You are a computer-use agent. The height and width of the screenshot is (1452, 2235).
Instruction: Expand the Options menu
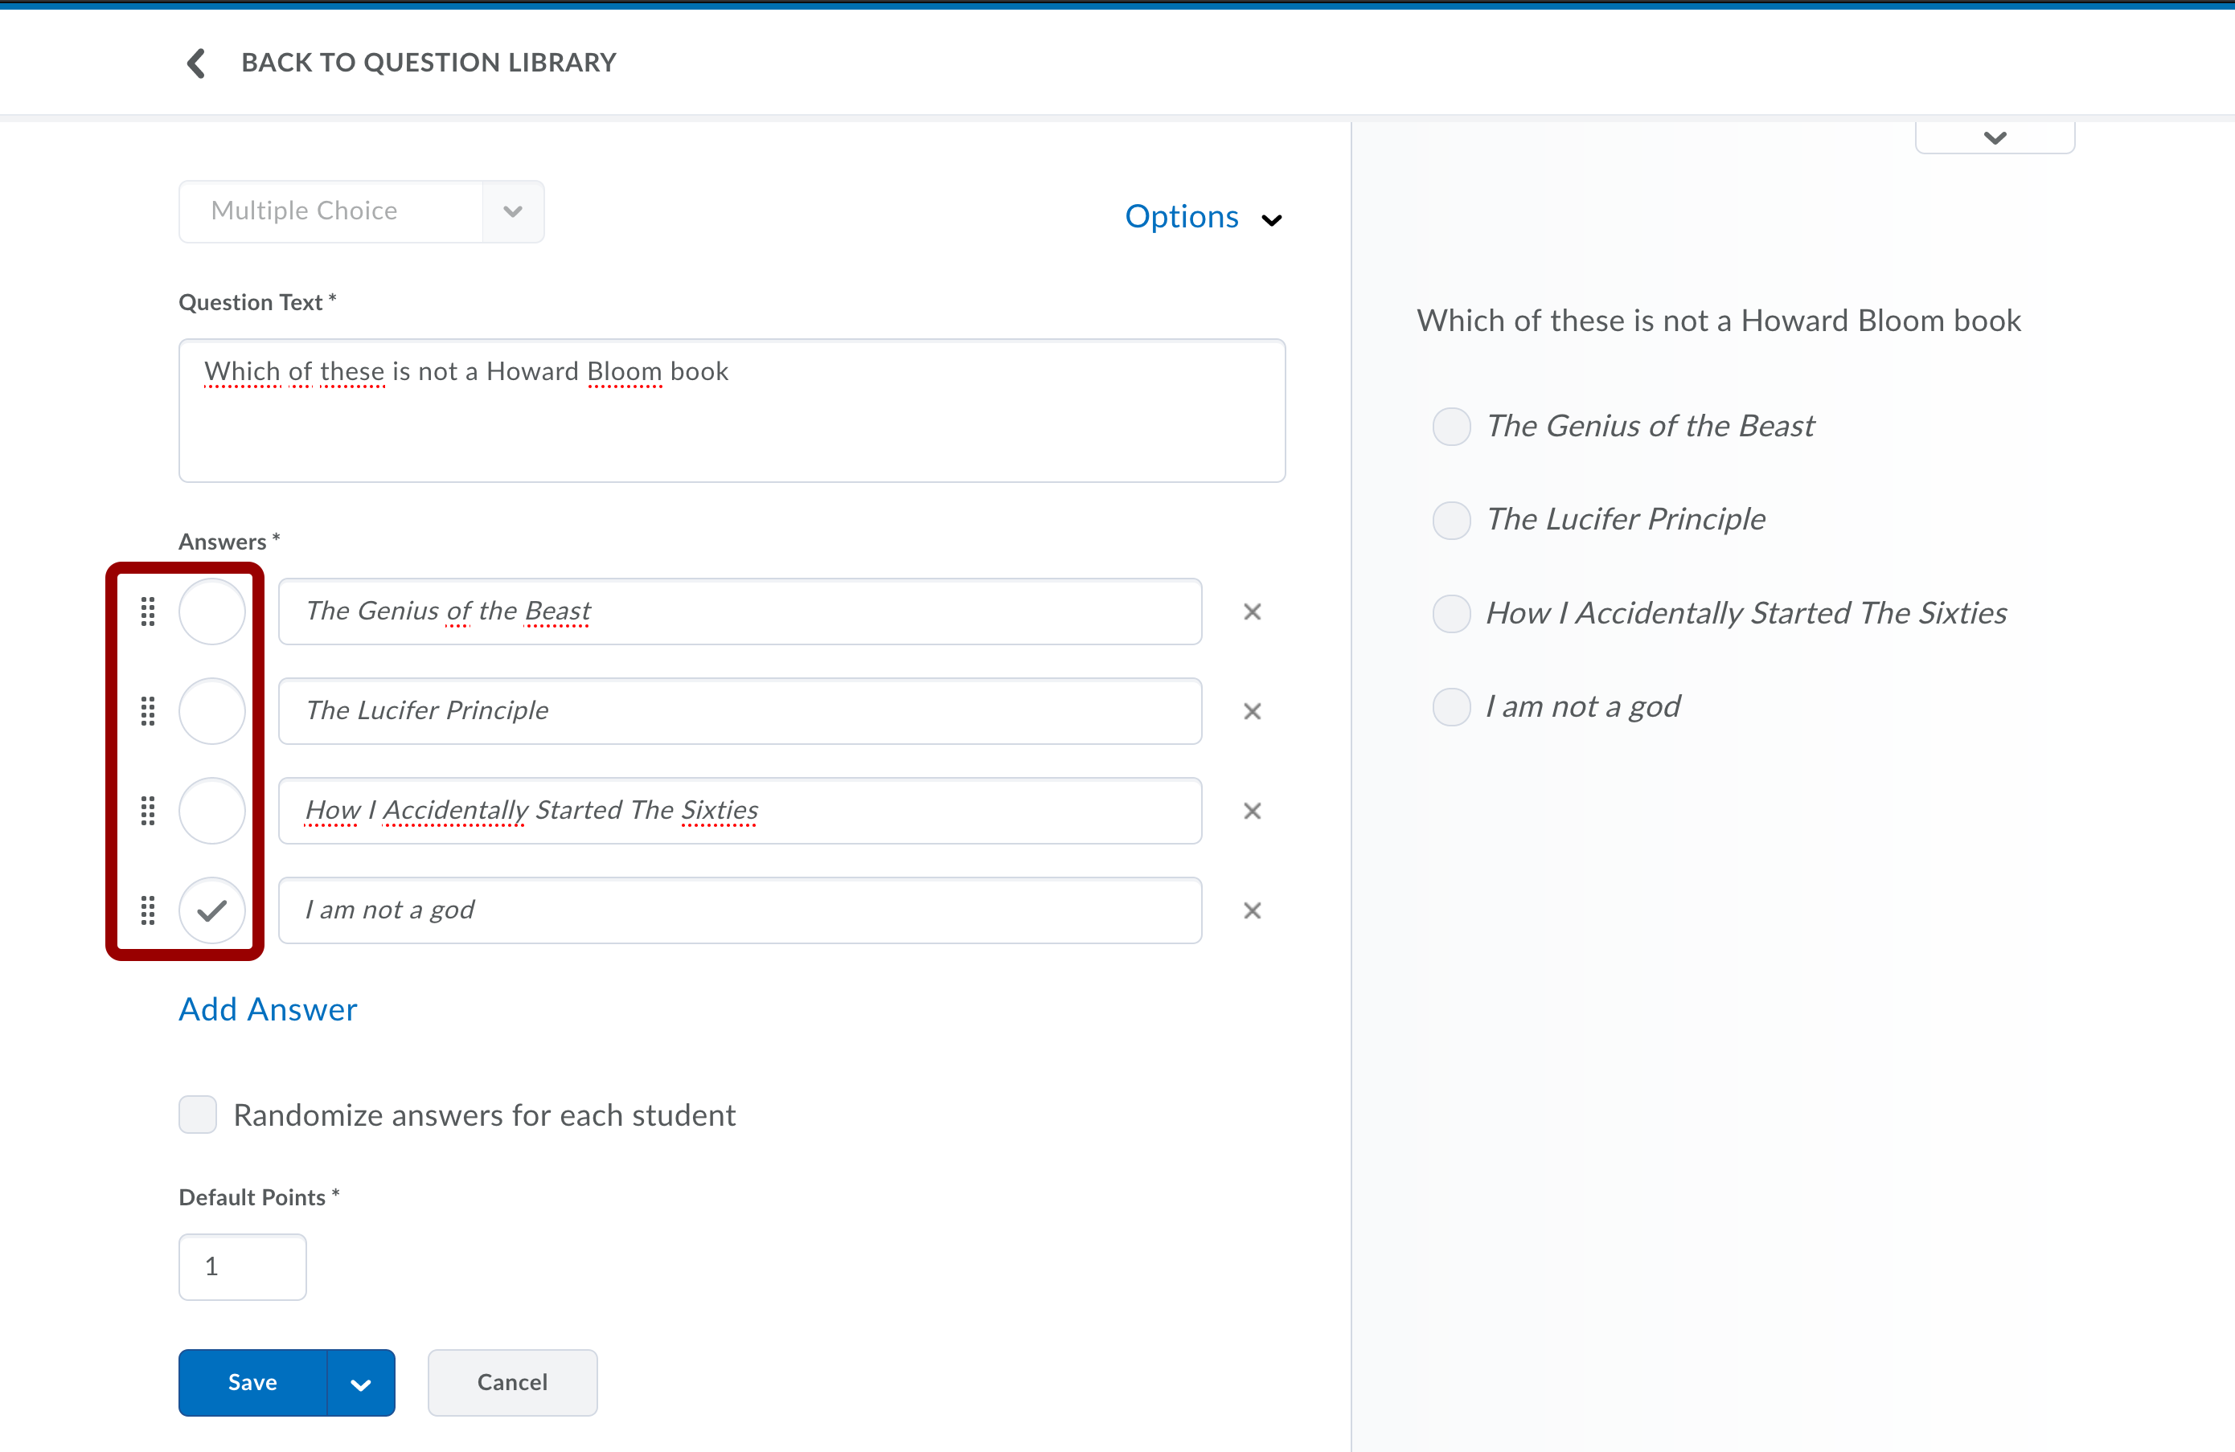[x=1203, y=218]
